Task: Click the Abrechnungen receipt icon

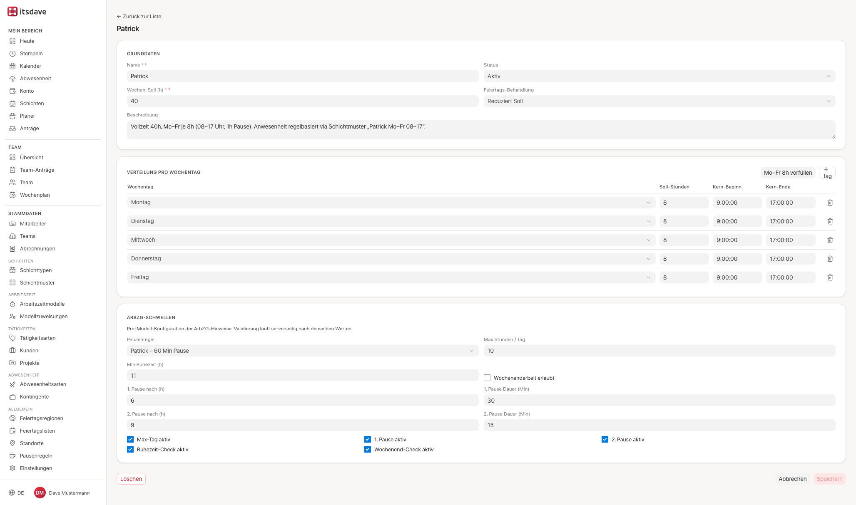Action: 12,249
